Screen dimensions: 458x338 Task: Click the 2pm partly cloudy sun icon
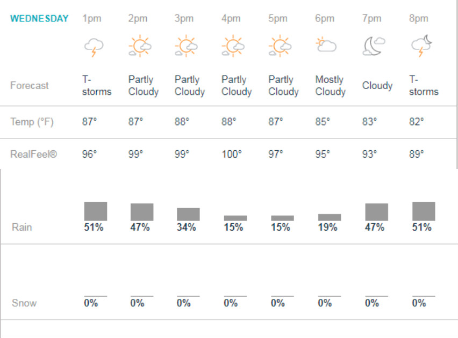click(x=140, y=46)
